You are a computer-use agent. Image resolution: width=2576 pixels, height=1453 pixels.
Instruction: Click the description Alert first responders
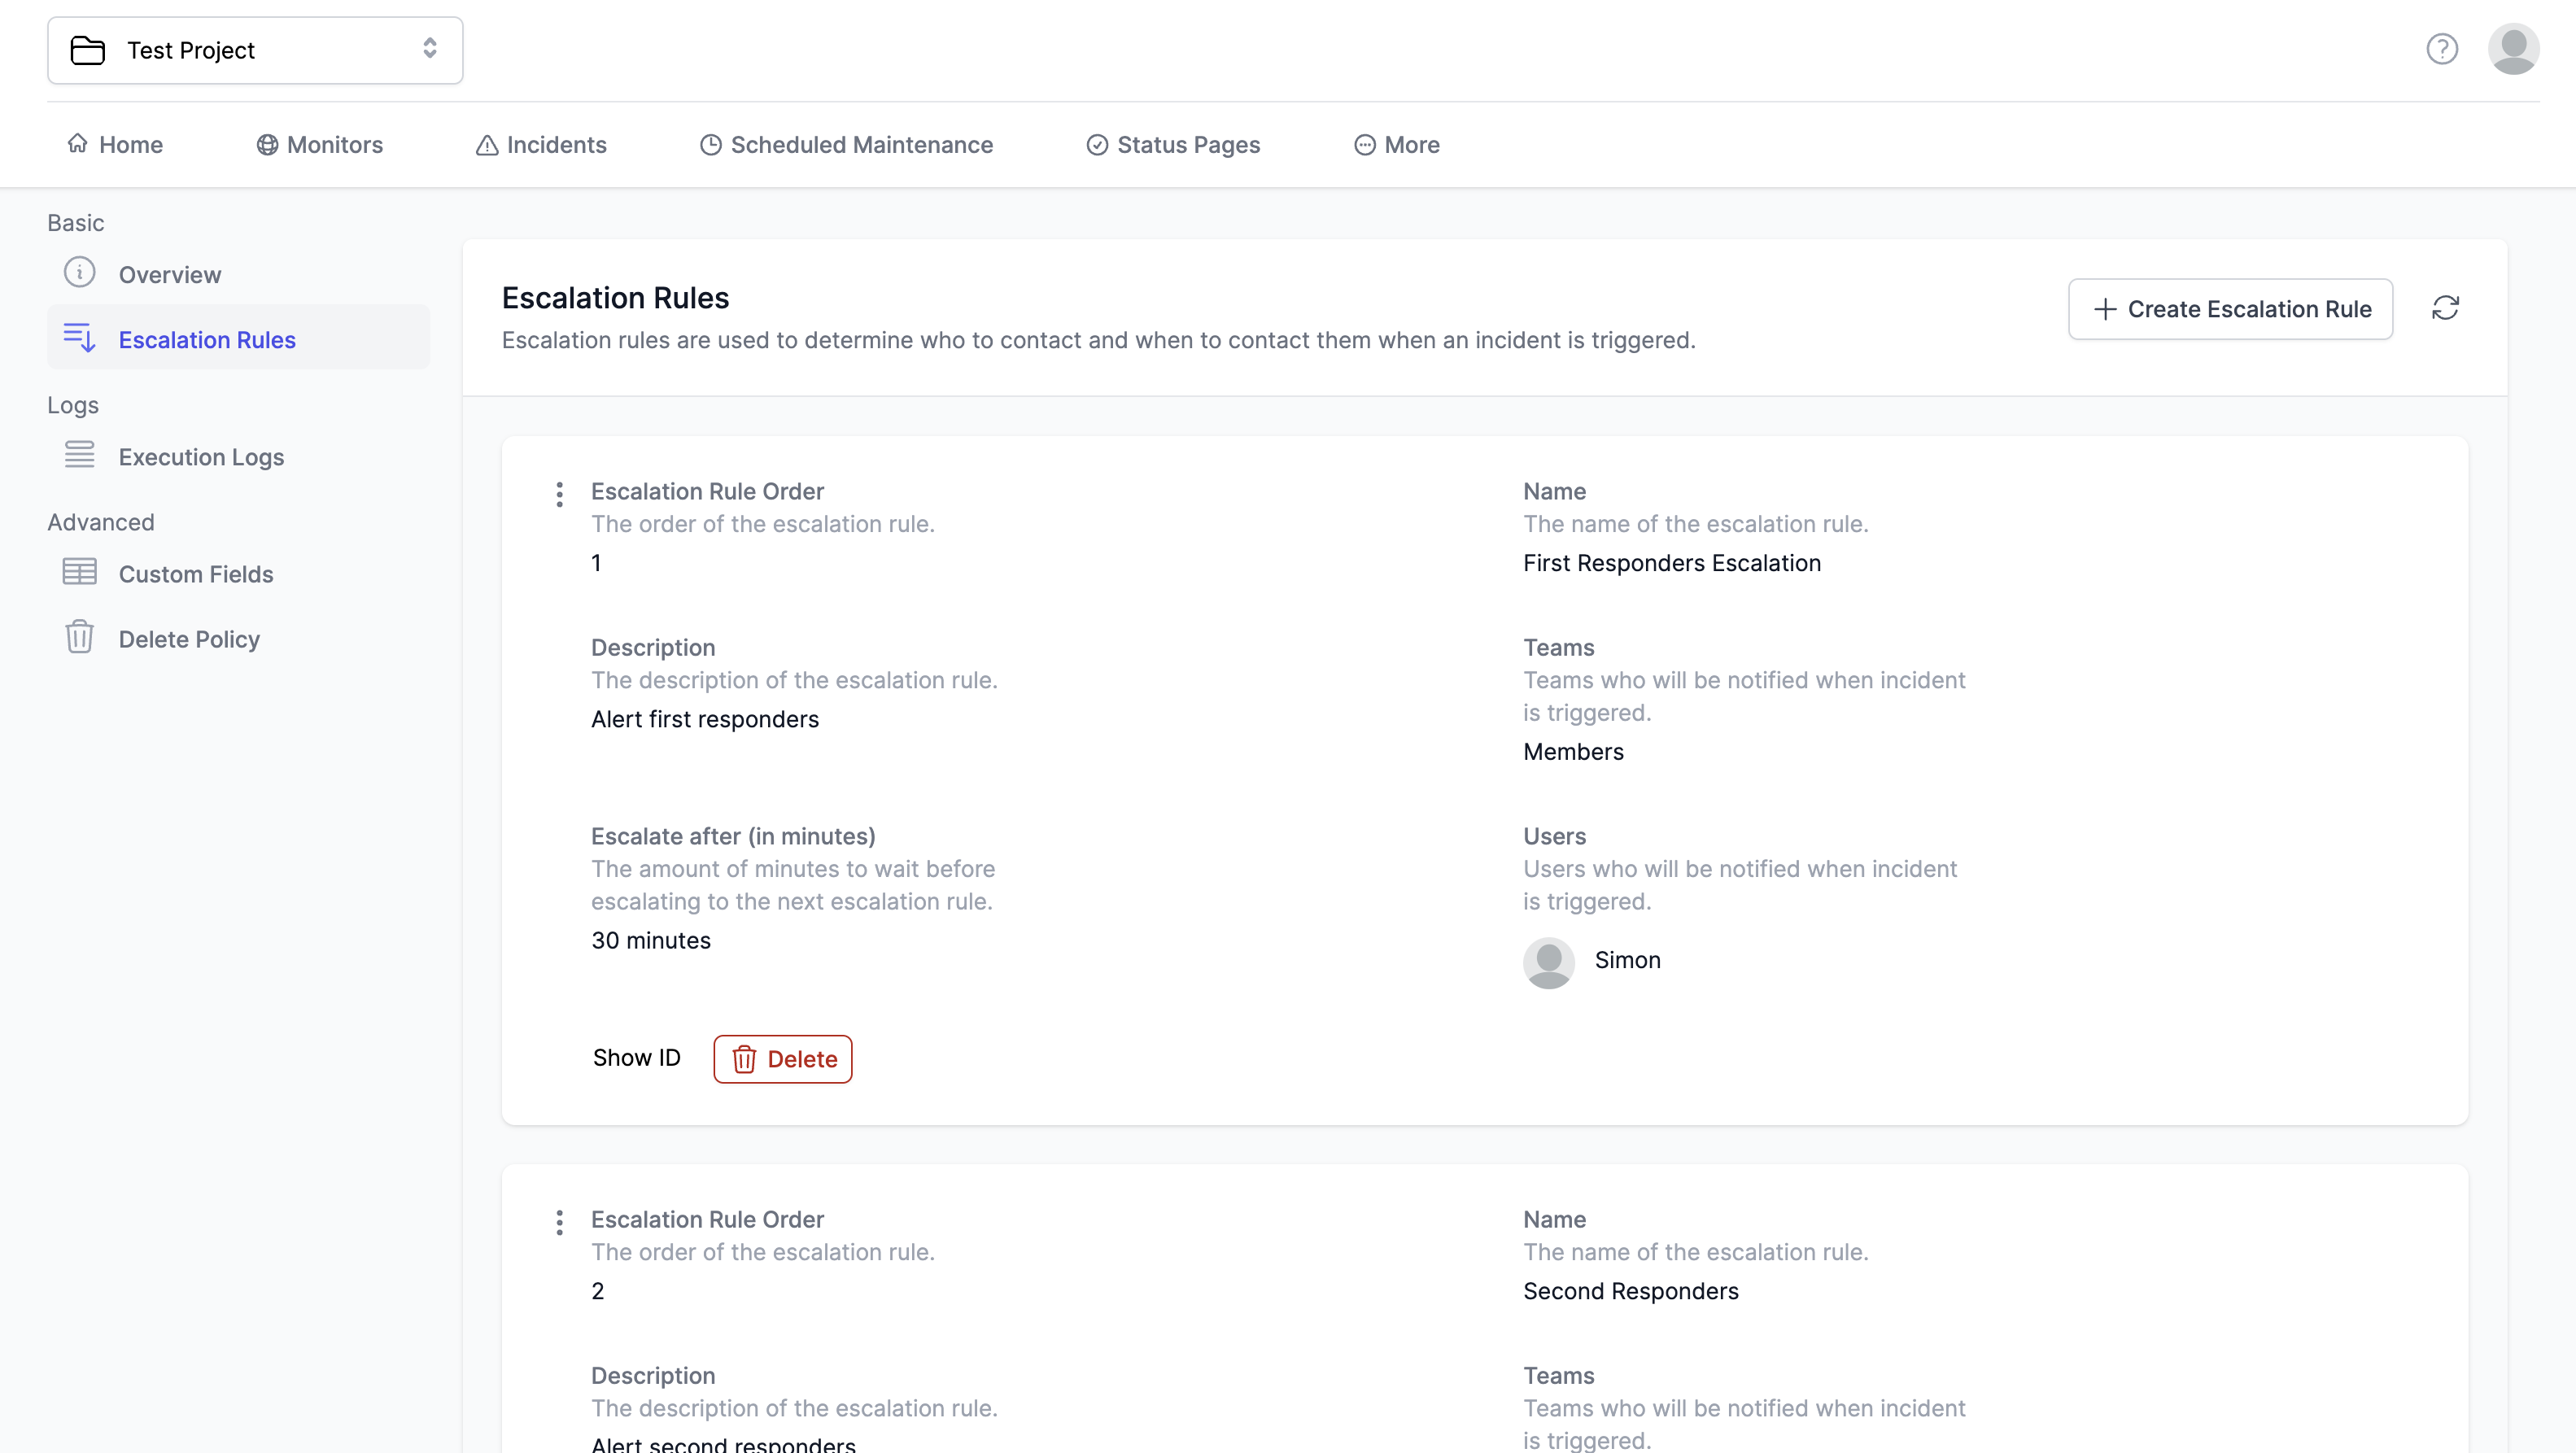tap(704, 719)
